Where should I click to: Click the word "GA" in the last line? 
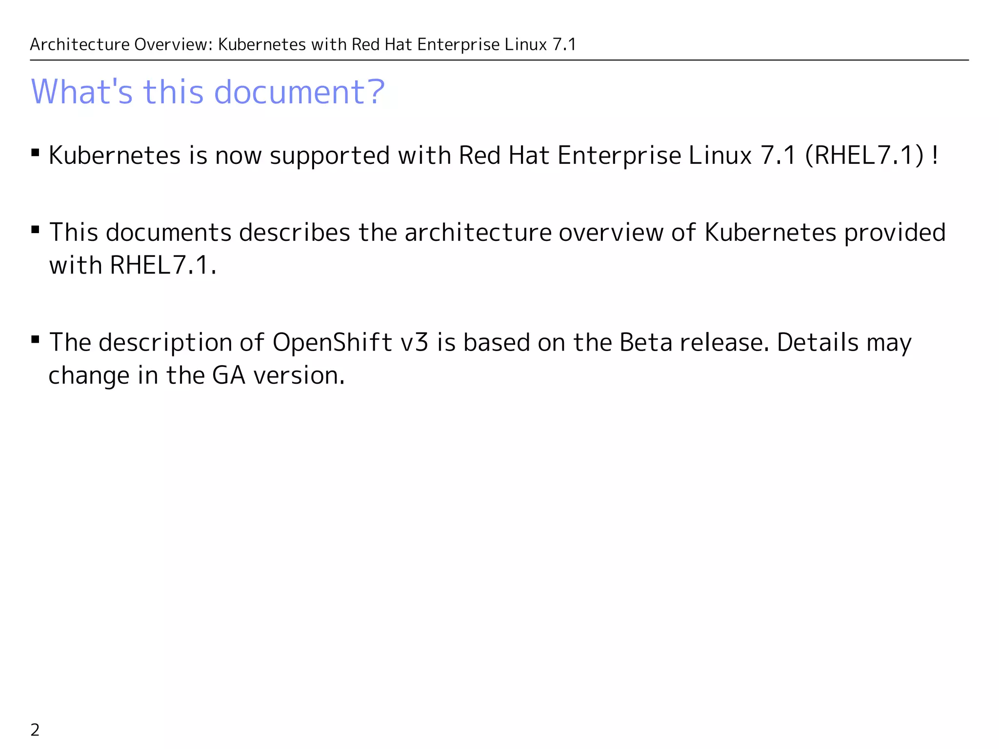[x=228, y=375]
